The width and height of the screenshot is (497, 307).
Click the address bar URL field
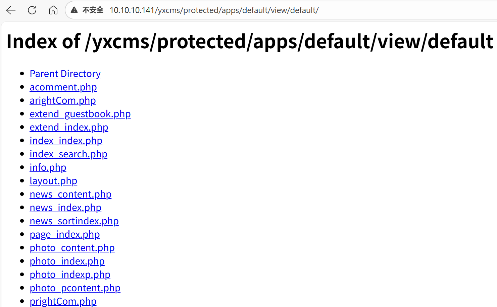click(214, 10)
